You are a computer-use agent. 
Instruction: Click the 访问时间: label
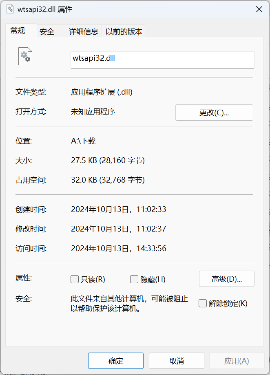point(31,249)
